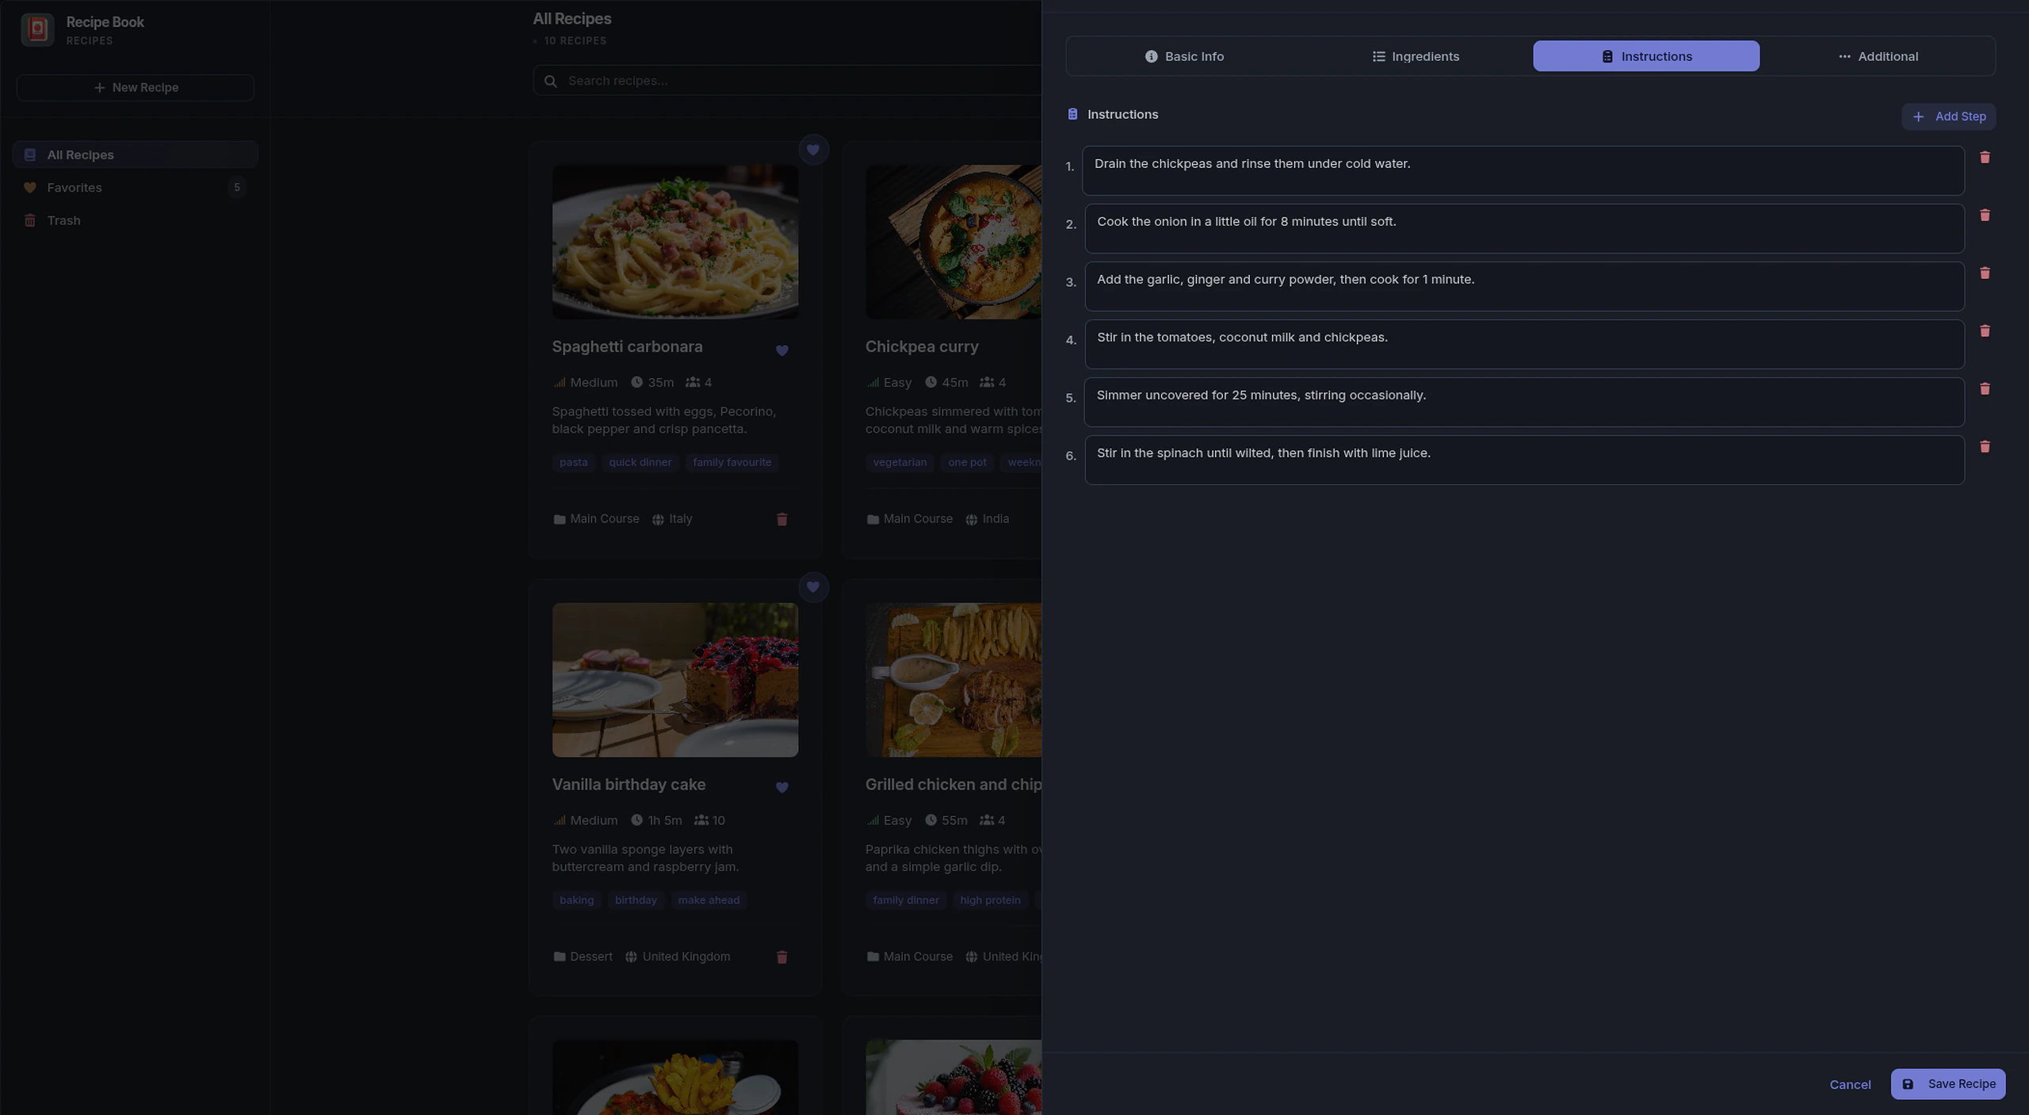This screenshot has width=2029, height=1115.
Task: Trash the Vanilla birthday cake recipe card
Action: point(781,957)
